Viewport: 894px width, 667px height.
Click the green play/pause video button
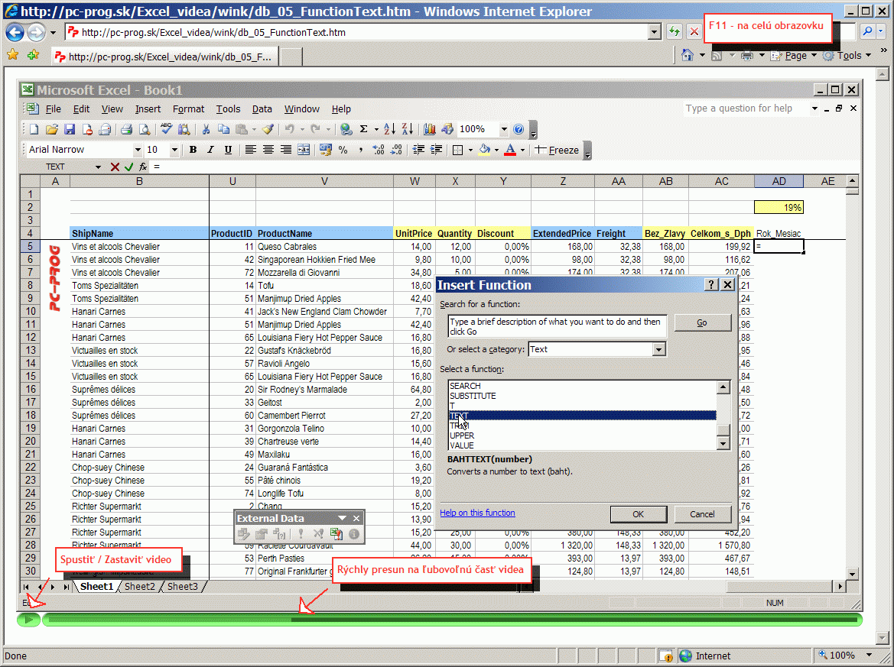[x=28, y=620]
